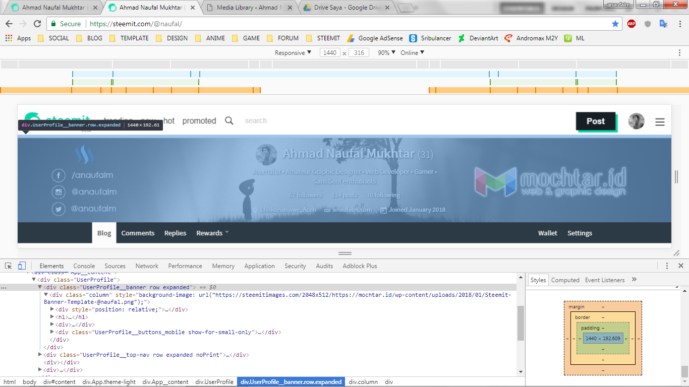689x387 pixels.
Task: Open the Apps shortcut in bookmarks bar
Action: click(18, 38)
